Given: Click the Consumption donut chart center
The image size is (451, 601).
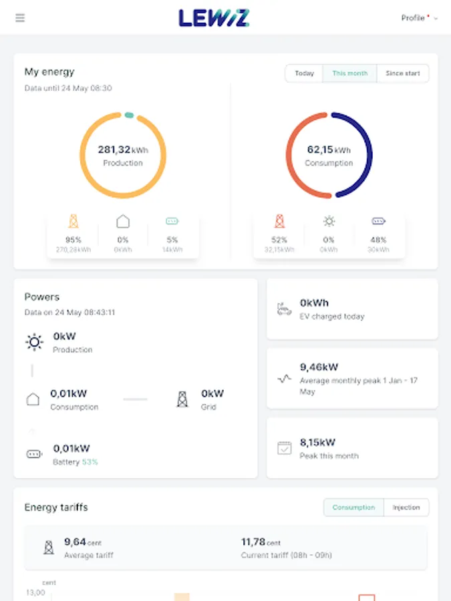Looking at the screenshot, I should click(329, 156).
